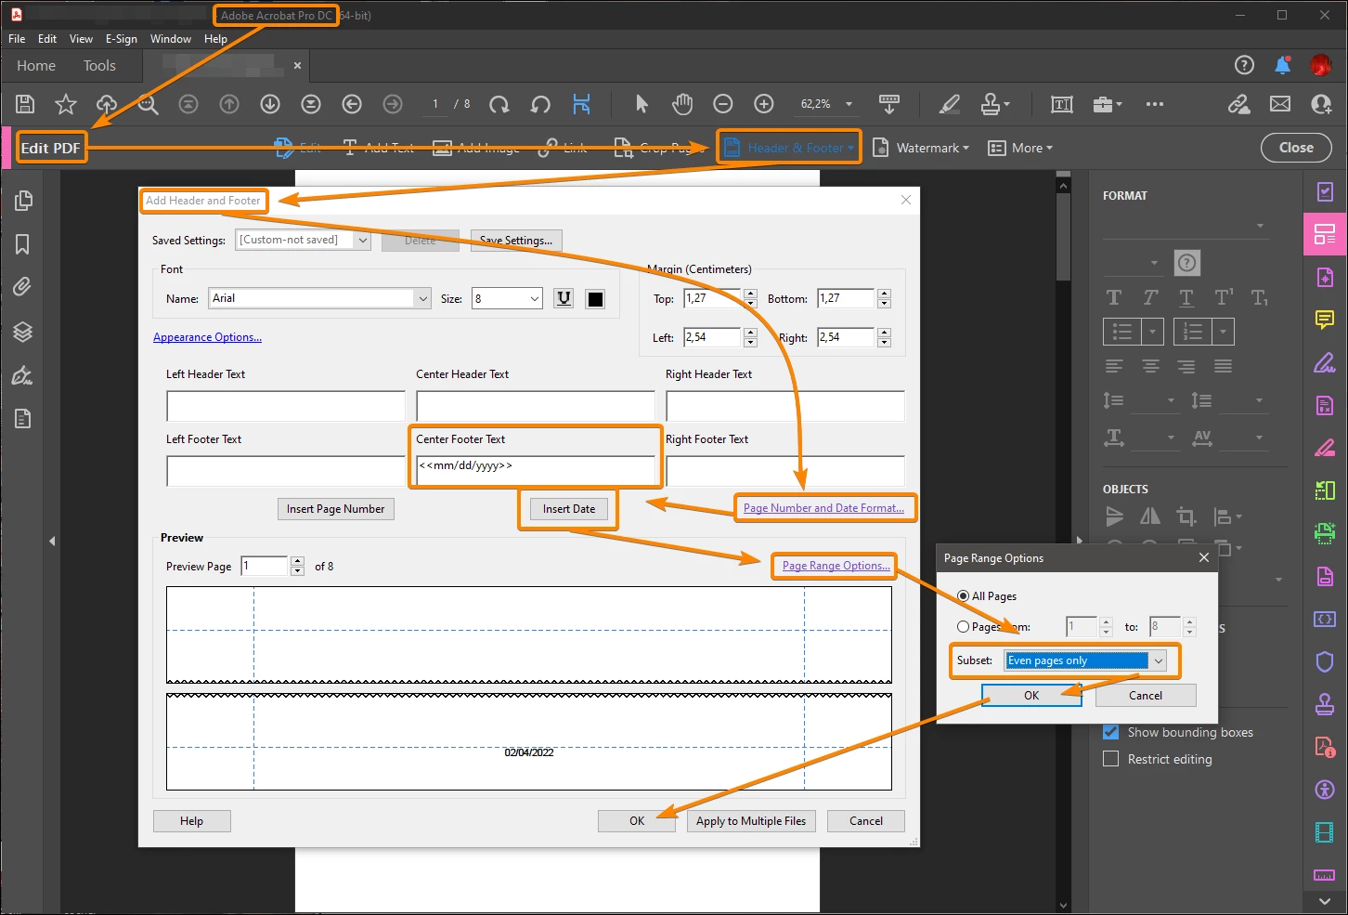This screenshot has height=915, width=1348.
Task: Click the envelope send by email icon
Action: 1280,104
